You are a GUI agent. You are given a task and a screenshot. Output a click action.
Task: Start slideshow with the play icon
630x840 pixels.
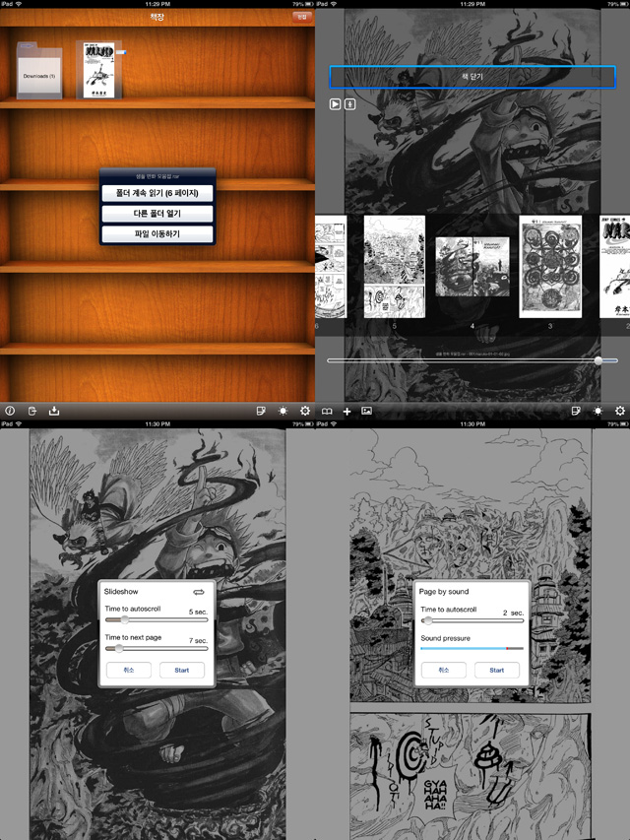coord(335,104)
